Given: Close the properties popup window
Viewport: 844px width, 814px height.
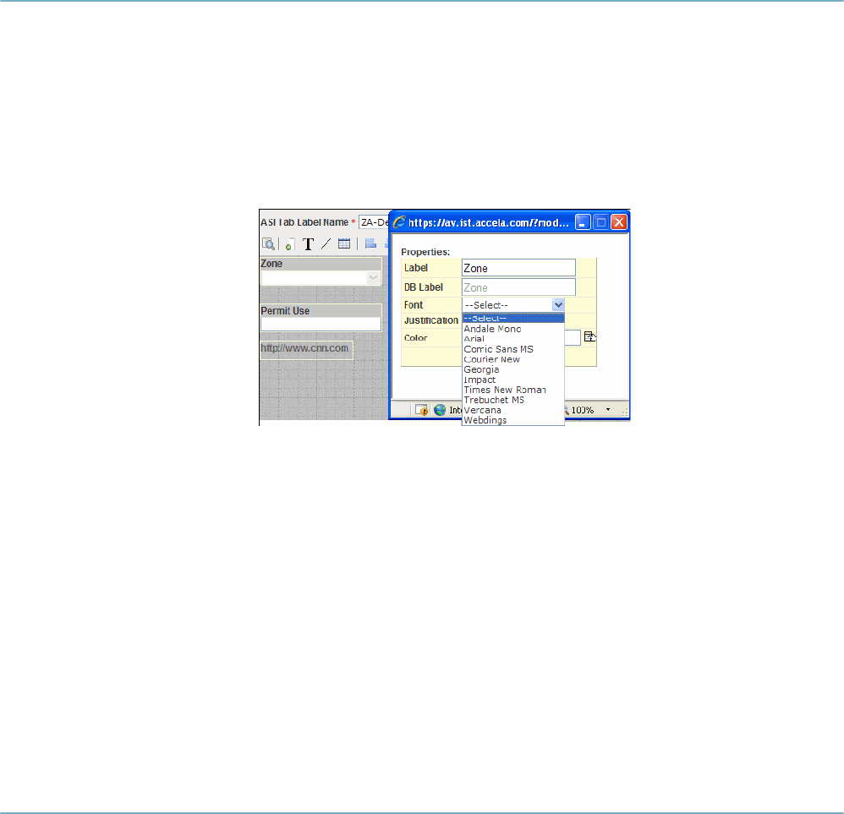Looking at the screenshot, I should (x=619, y=222).
